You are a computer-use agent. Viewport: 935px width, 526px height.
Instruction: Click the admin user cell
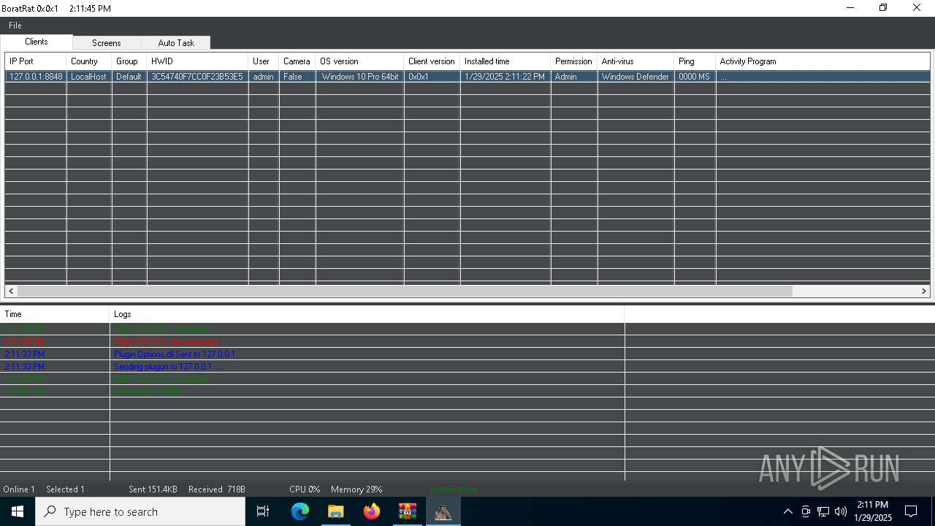coord(263,77)
